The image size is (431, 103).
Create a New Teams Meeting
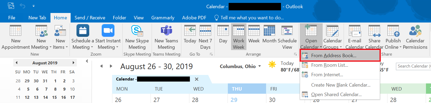(166, 37)
